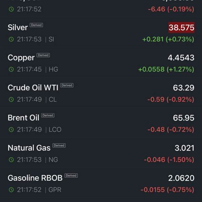The height and width of the screenshot is (202, 202).
Task: Tap the clock icon under Natural Gas
Action: pyautogui.click(x=11, y=160)
